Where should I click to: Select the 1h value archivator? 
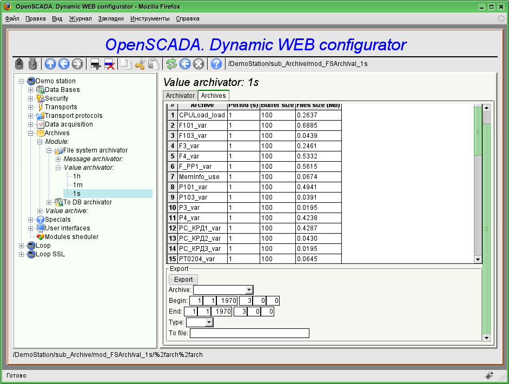(77, 176)
